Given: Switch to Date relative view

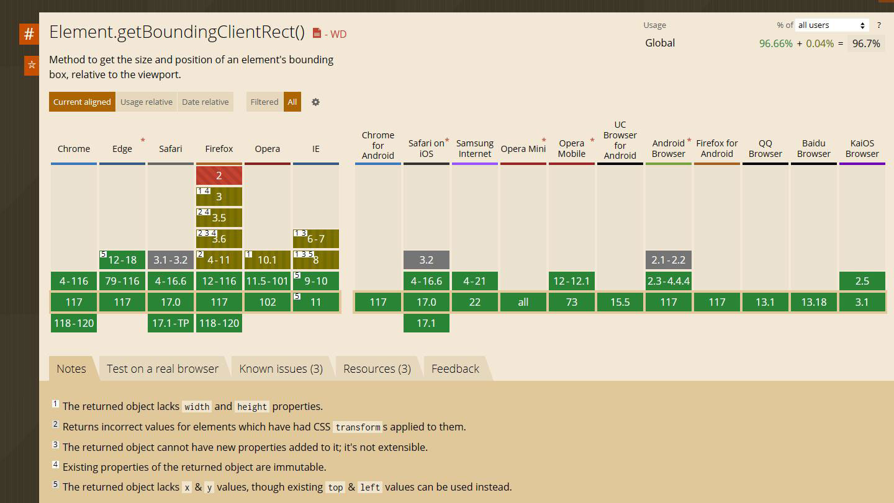Looking at the screenshot, I should 205,102.
